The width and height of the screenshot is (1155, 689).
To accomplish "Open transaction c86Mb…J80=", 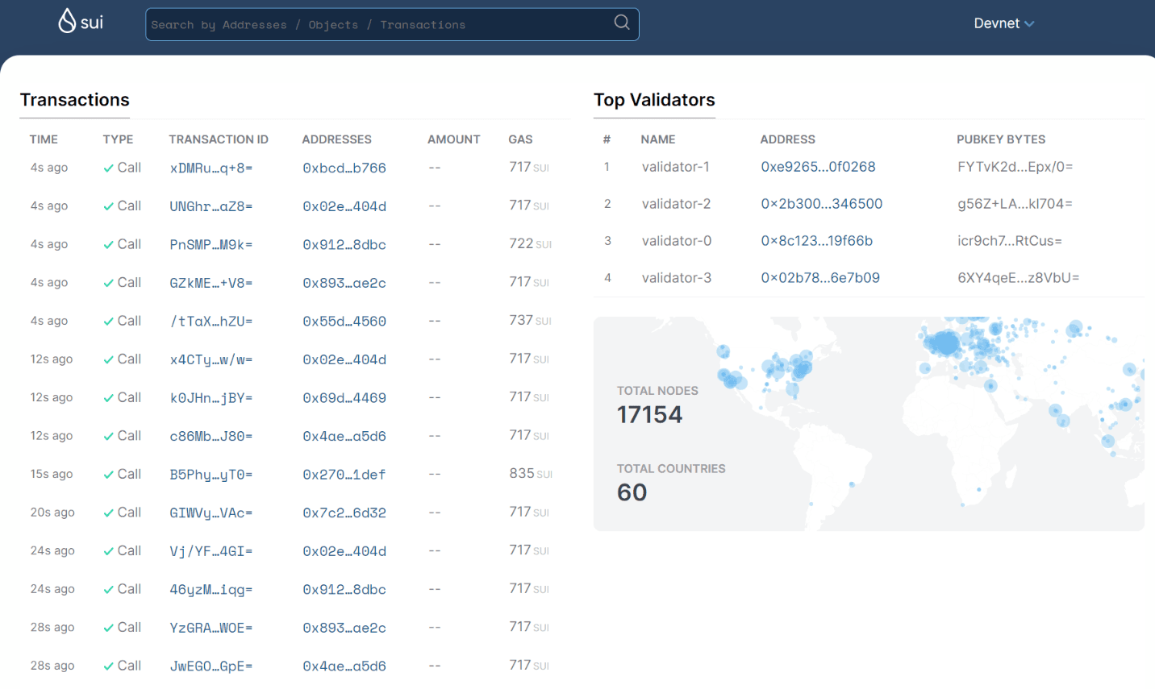I will (x=211, y=436).
